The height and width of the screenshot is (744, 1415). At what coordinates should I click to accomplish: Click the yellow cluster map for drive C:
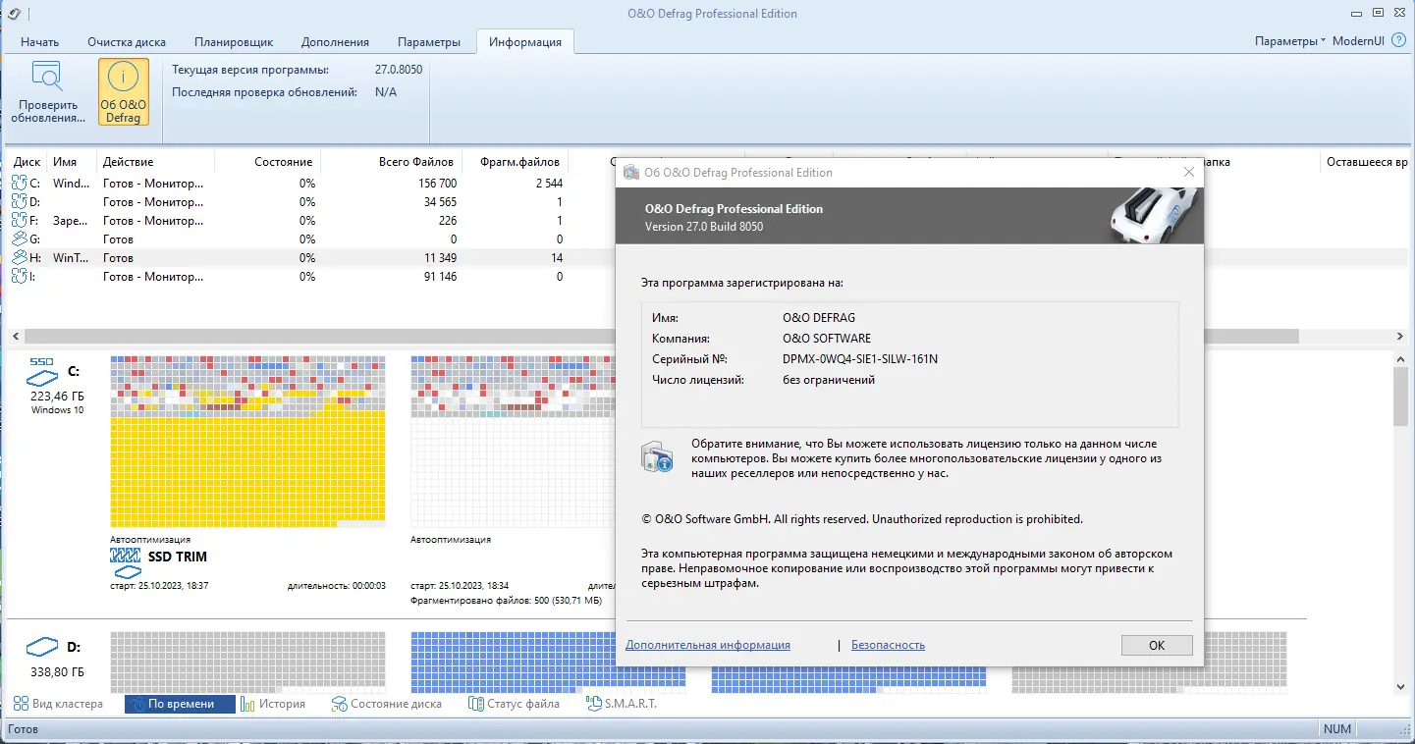(x=247, y=442)
